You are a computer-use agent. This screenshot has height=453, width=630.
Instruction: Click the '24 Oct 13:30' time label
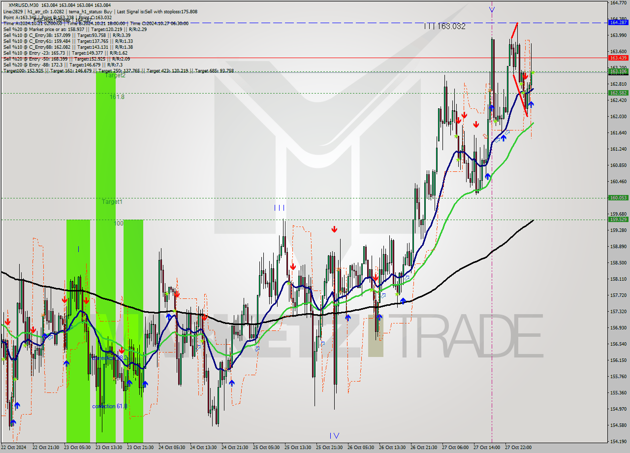[204, 447]
